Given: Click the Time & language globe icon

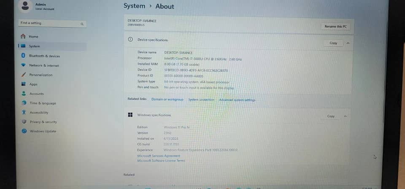Looking at the screenshot, I should 24,103.
